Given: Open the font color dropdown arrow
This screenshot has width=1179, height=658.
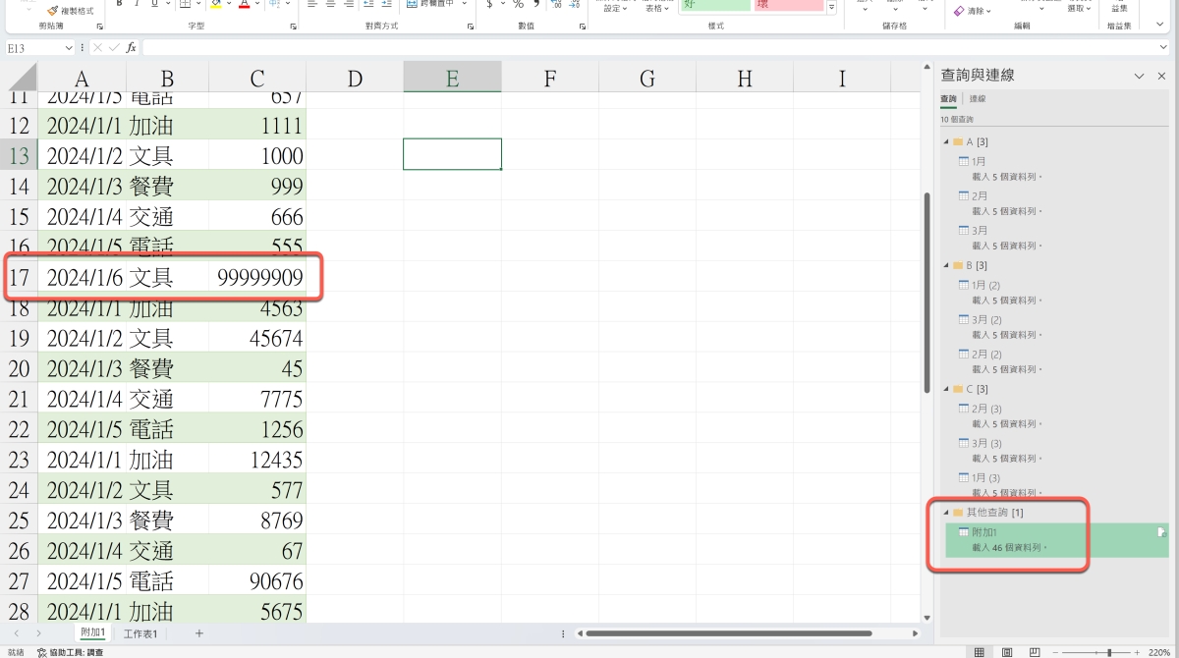Looking at the screenshot, I should click(256, 5).
